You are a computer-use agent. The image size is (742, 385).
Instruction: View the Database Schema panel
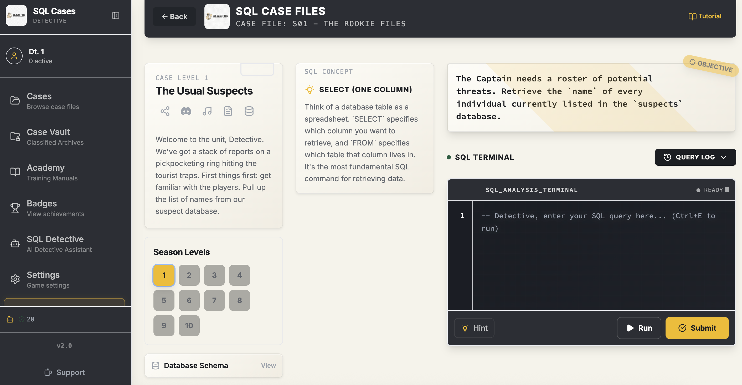[x=268, y=365]
